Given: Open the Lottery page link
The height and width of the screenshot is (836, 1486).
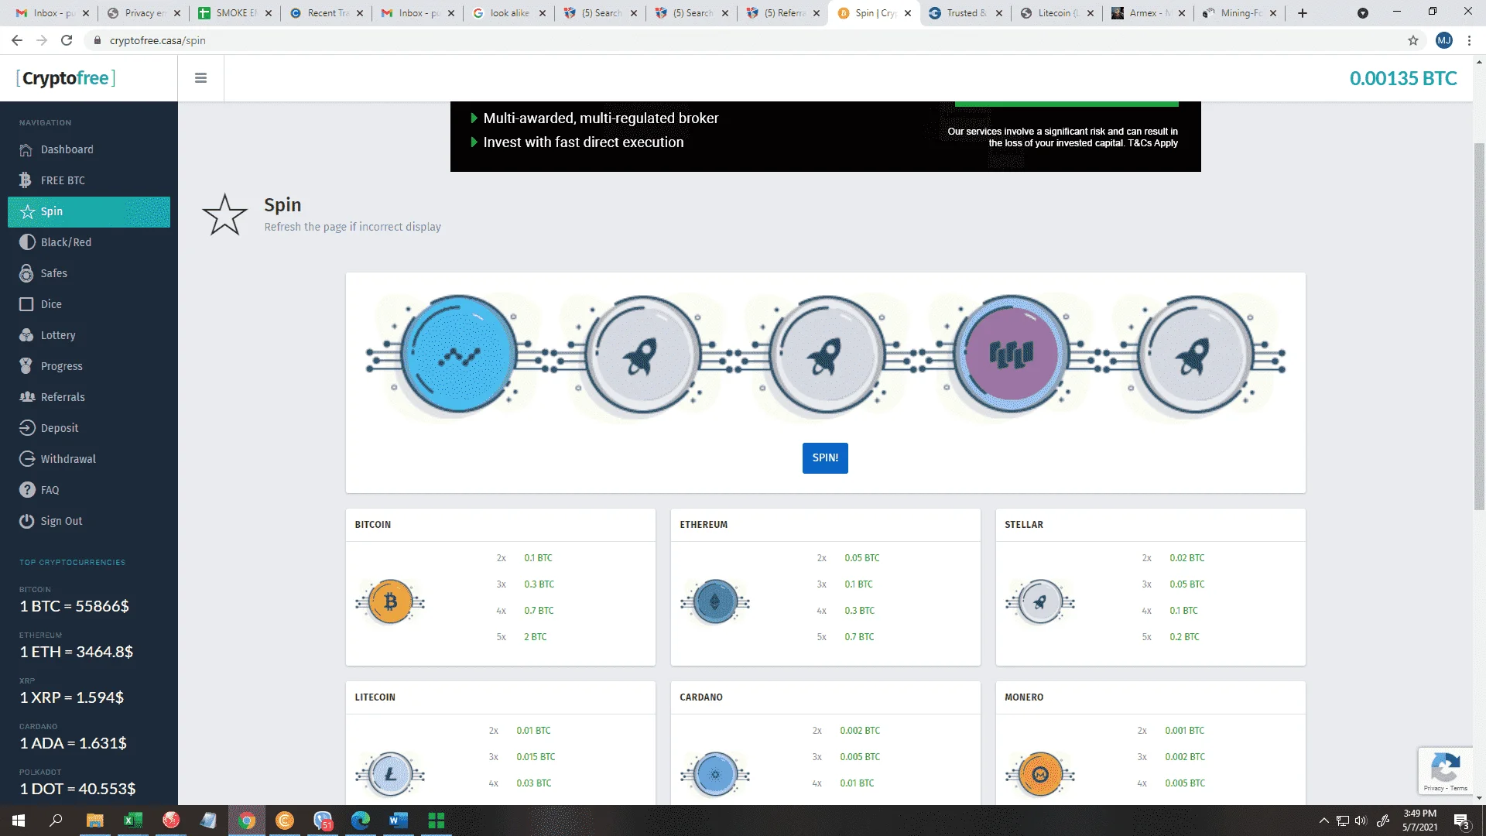Looking at the screenshot, I should coord(58,335).
